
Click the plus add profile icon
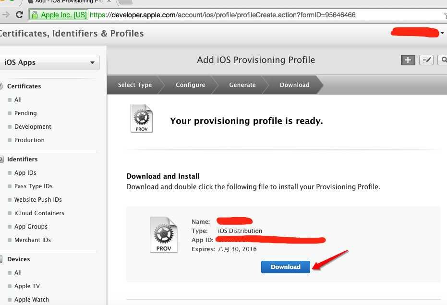(408, 60)
